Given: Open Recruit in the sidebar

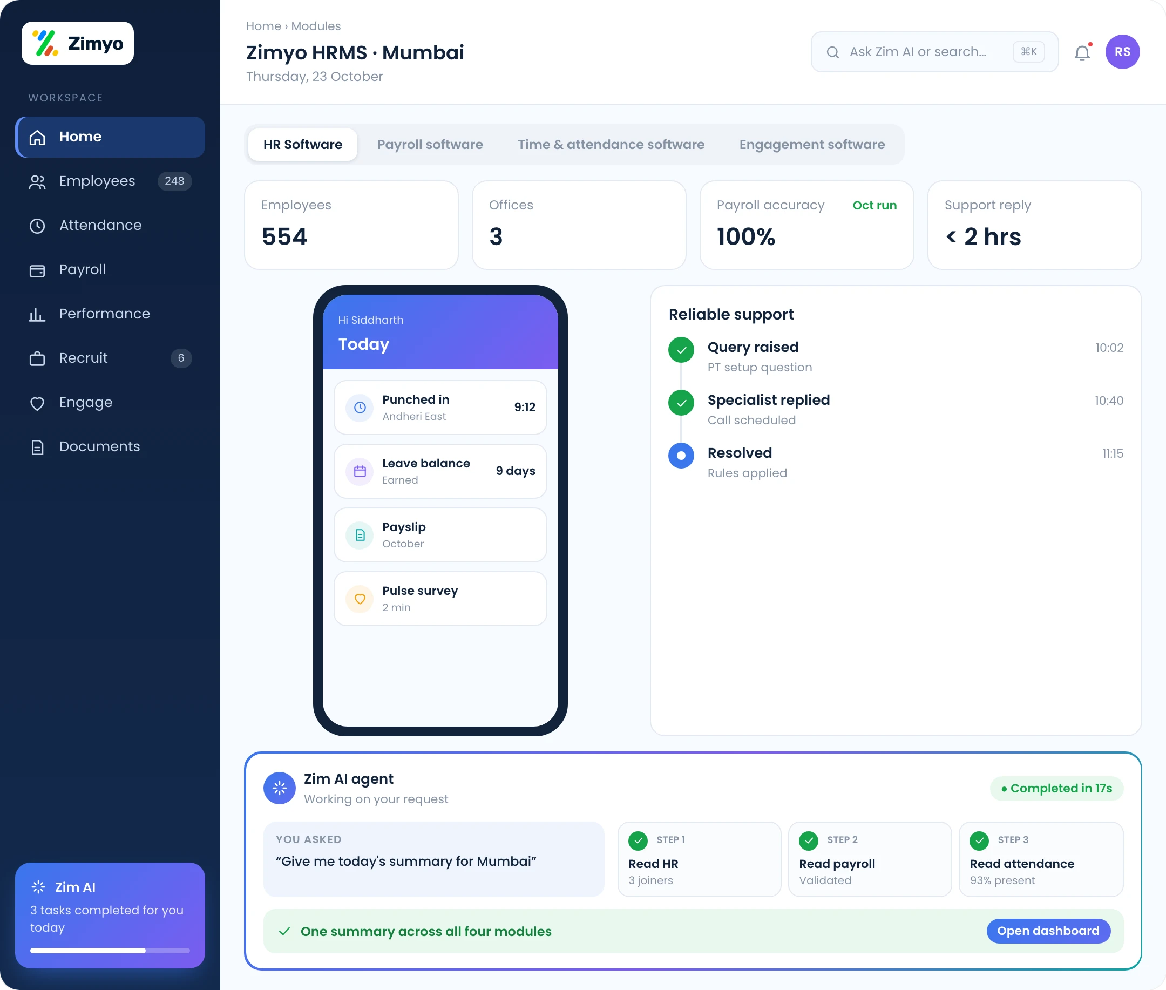Looking at the screenshot, I should [110, 358].
